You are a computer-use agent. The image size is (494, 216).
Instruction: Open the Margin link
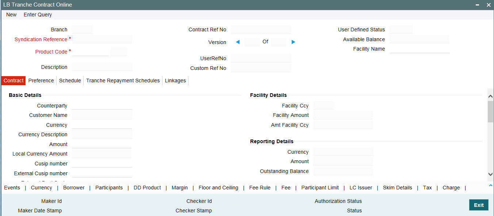click(180, 188)
